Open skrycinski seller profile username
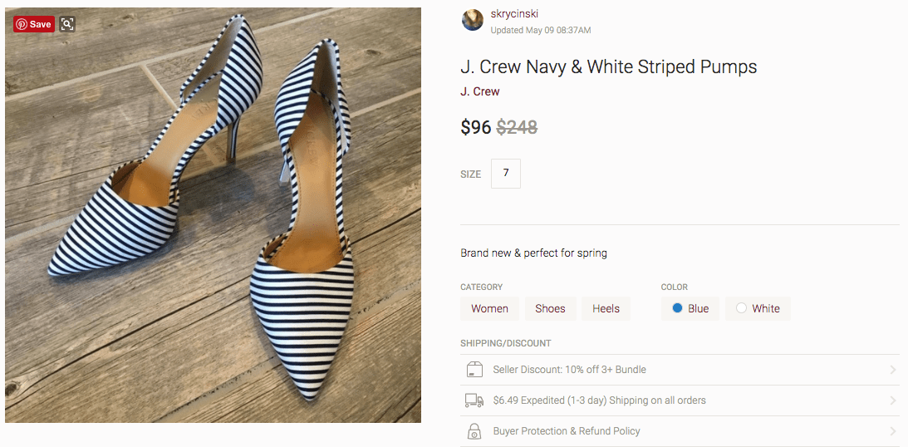This screenshot has height=447, width=908. 515,14
